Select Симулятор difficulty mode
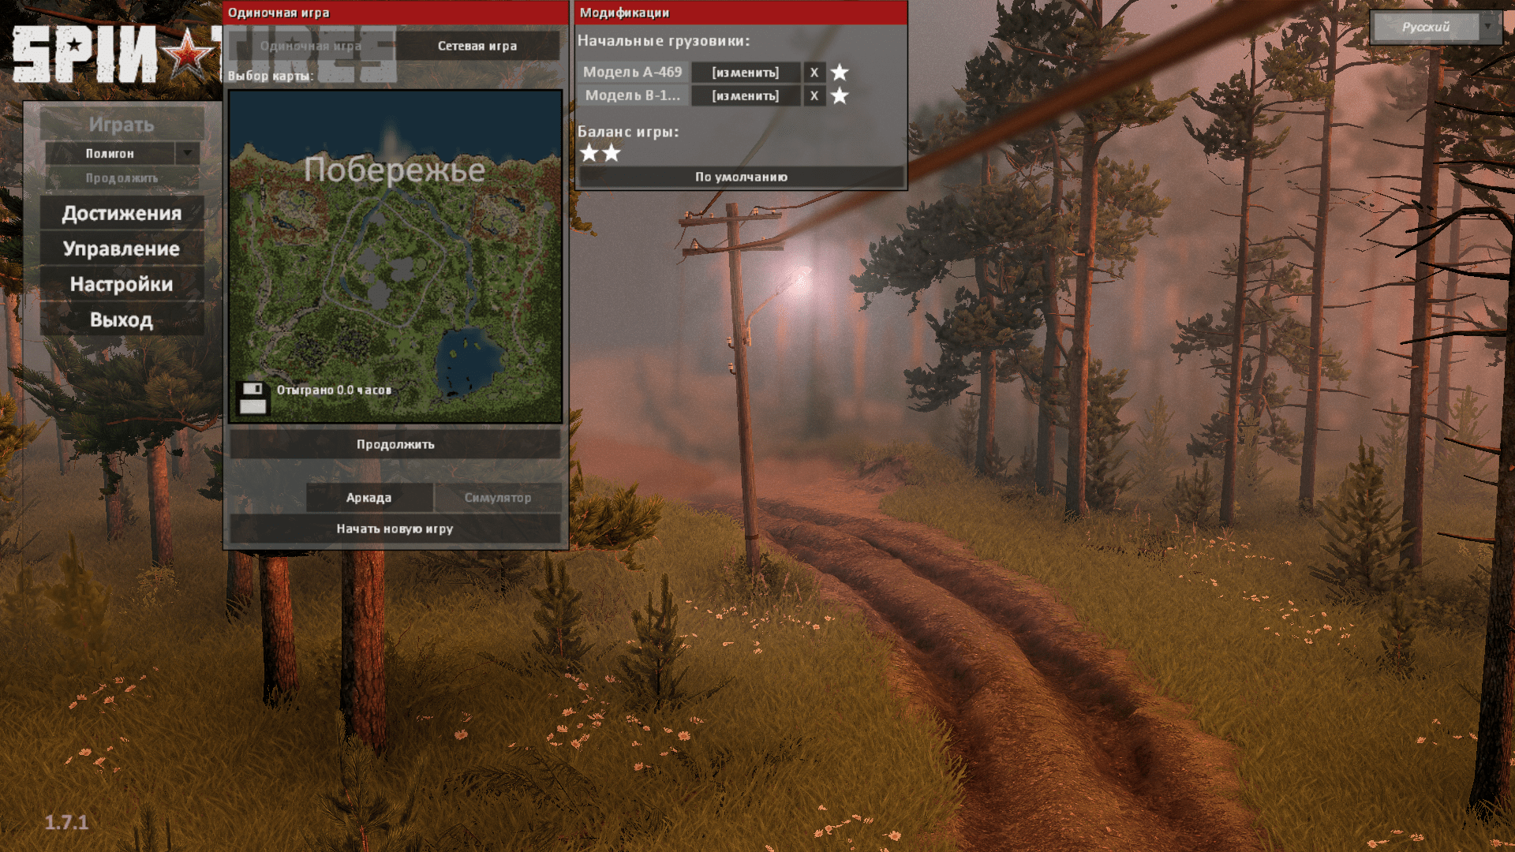This screenshot has height=852, width=1515. pyautogui.click(x=498, y=497)
